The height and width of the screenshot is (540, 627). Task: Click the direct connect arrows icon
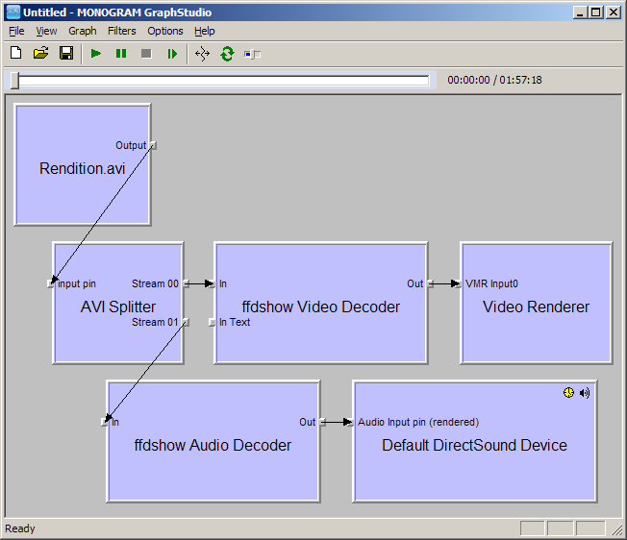click(202, 54)
